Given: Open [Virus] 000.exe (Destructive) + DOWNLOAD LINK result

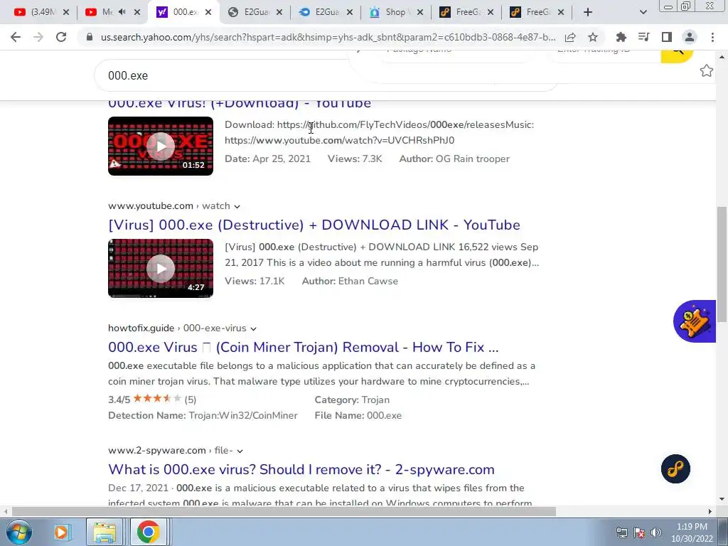Looking at the screenshot, I should (314, 225).
